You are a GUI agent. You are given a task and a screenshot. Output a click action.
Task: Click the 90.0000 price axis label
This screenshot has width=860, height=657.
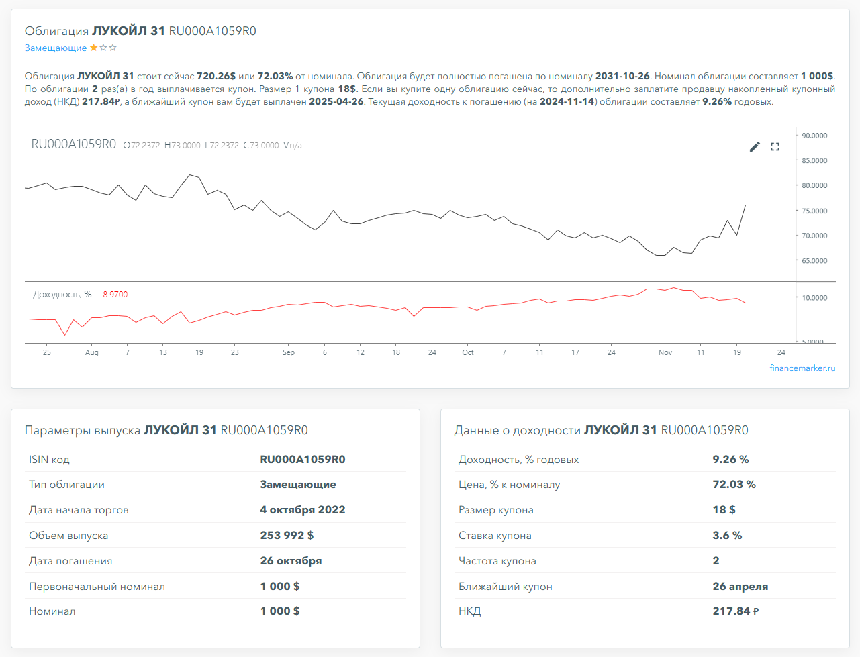pos(814,136)
